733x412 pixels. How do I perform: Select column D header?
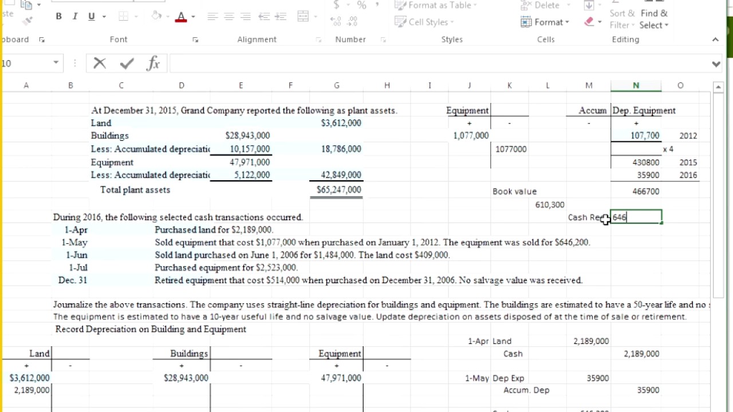(x=182, y=85)
